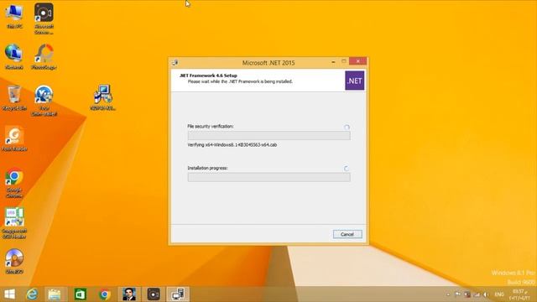The height and width of the screenshot is (302, 537).
Task: Click the network signal tray icon
Action: pos(477,294)
